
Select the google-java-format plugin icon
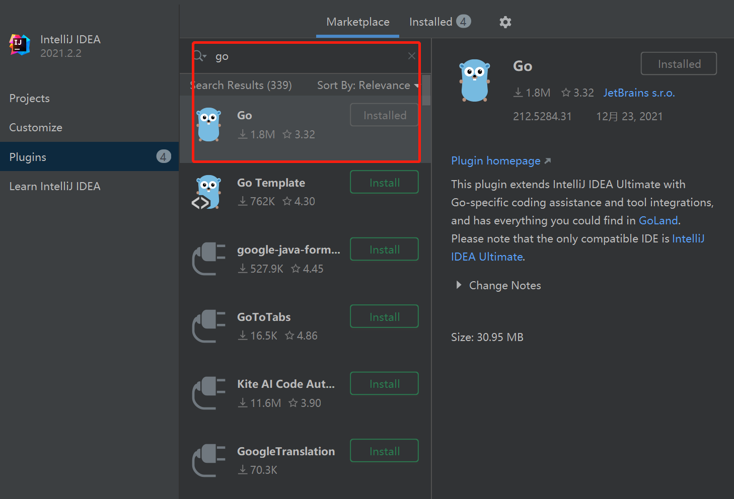click(x=209, y=259)
